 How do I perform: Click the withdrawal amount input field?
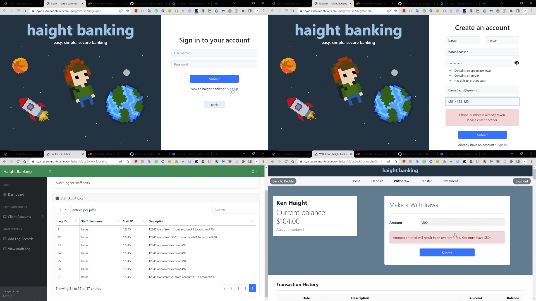[x=462, y=222]
